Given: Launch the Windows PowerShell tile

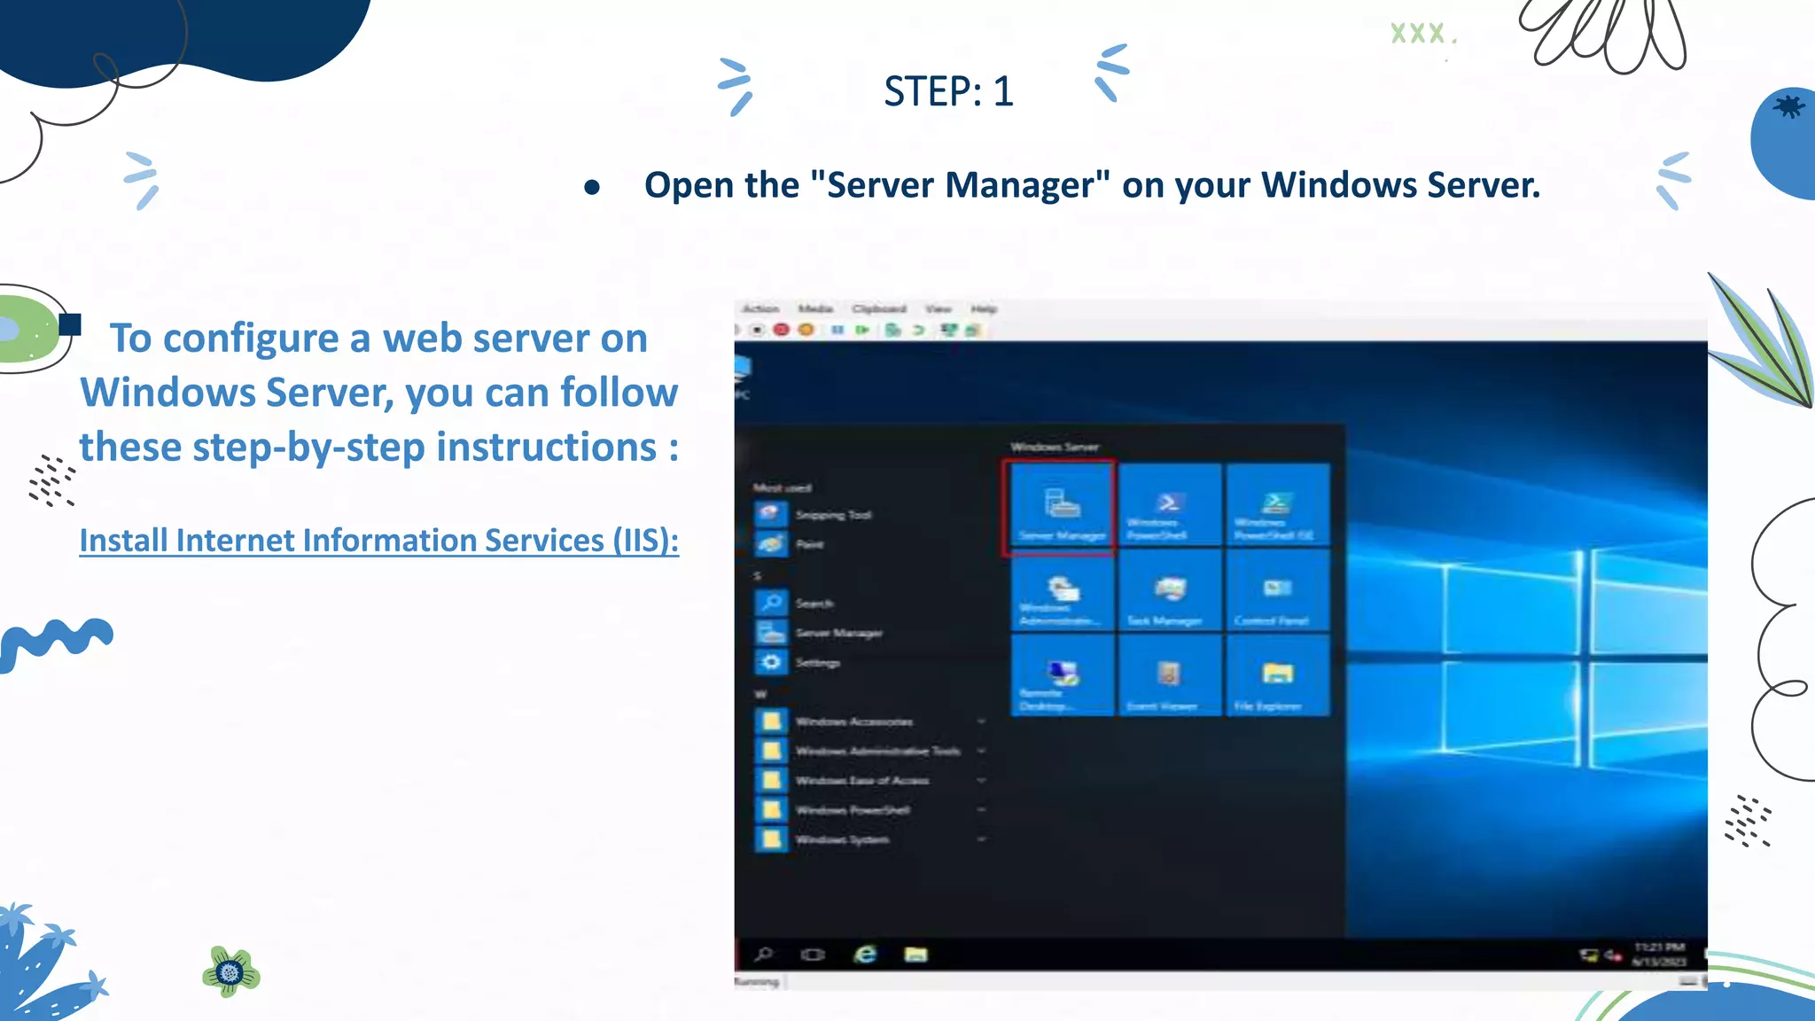Looking at the screenshot, I should [1169, 505].
